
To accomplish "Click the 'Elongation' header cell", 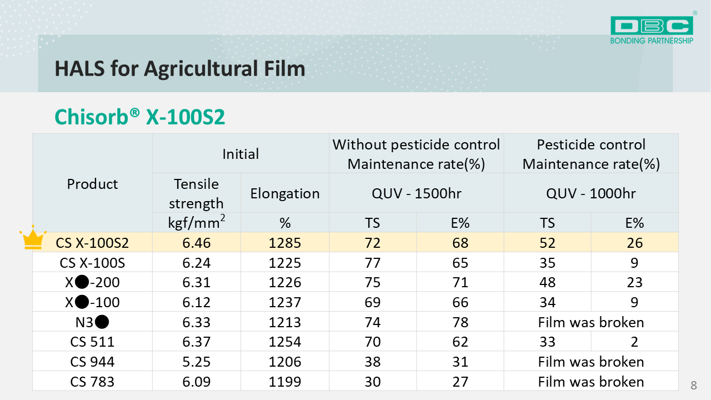I will point(285,193).
